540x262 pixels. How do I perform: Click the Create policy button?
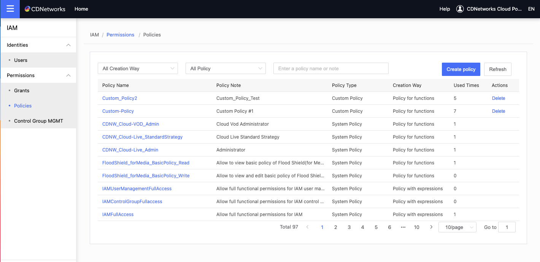[x=461, y=69]
